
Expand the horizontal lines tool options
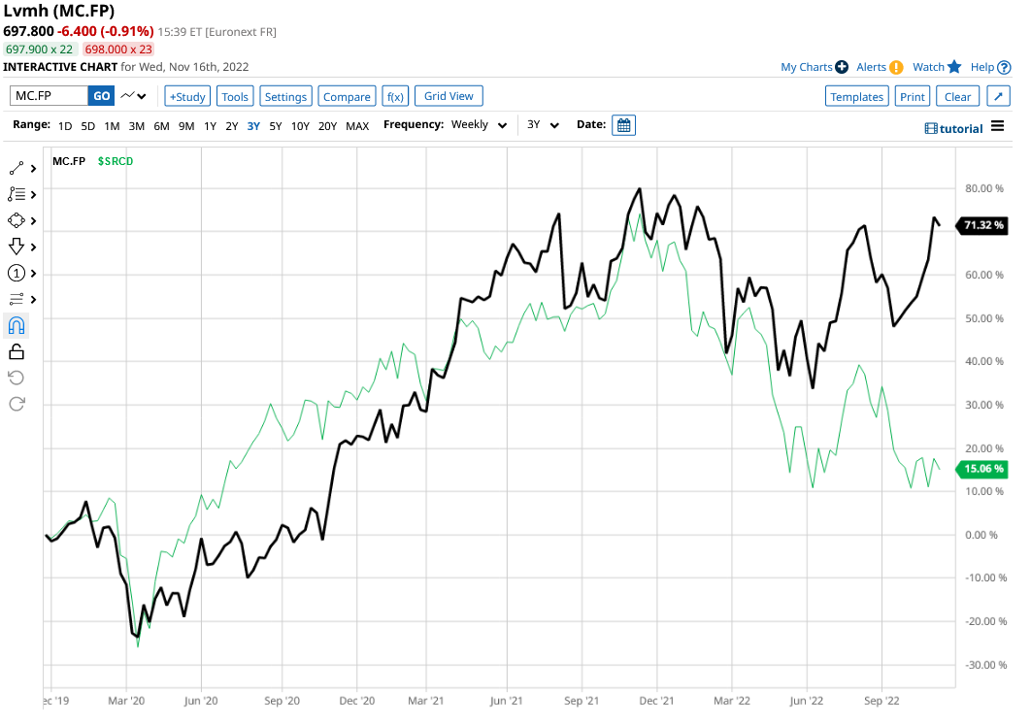coord(33,300)
